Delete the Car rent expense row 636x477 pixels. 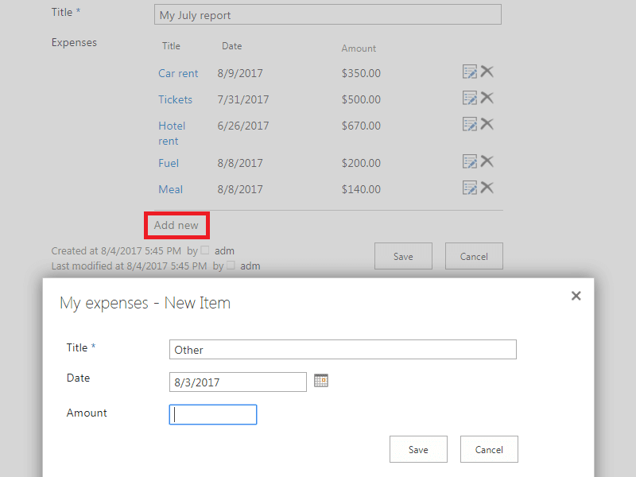487,72
